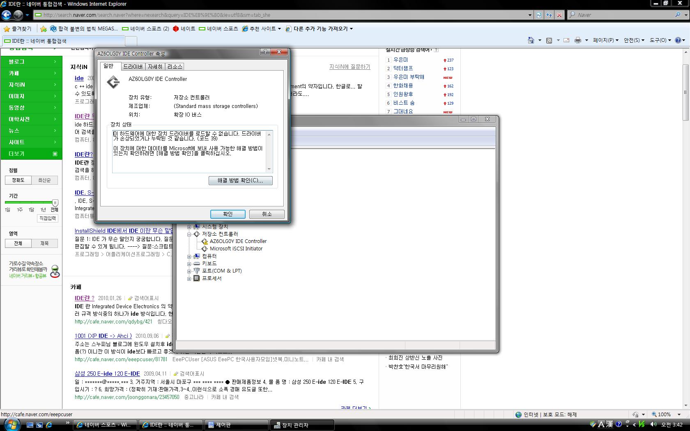Click the switch between windows quick launch icon
The height and width of the screenshot is (431, 690).
coord(39,425)
